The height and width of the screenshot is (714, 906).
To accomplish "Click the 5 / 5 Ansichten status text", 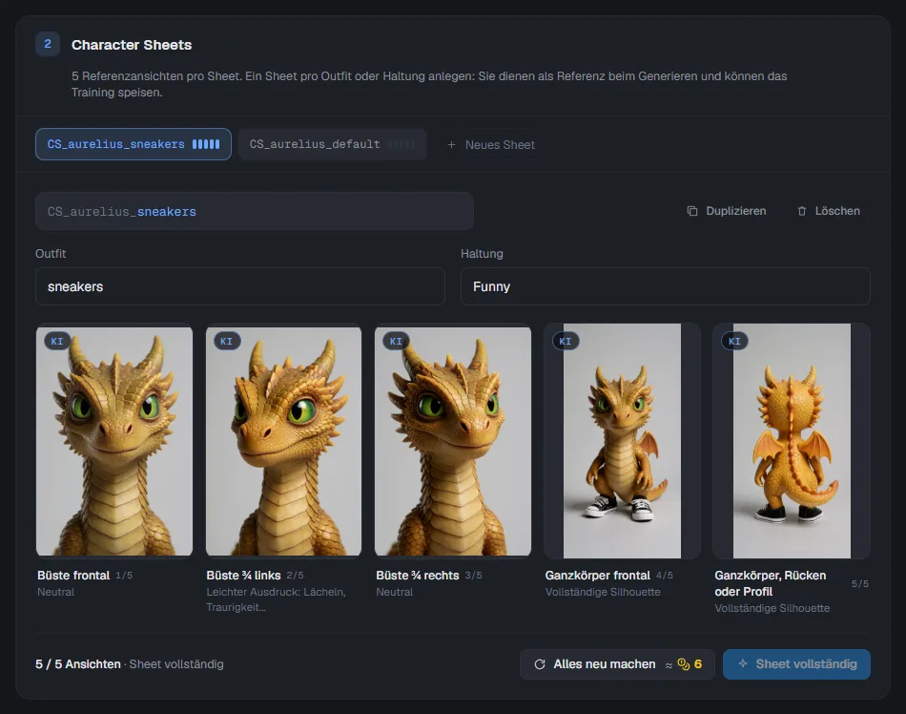I will click(78, 664).
